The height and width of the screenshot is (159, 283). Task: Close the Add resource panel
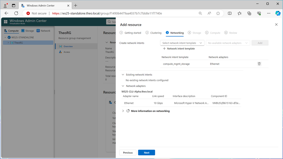tap(276, 25)
